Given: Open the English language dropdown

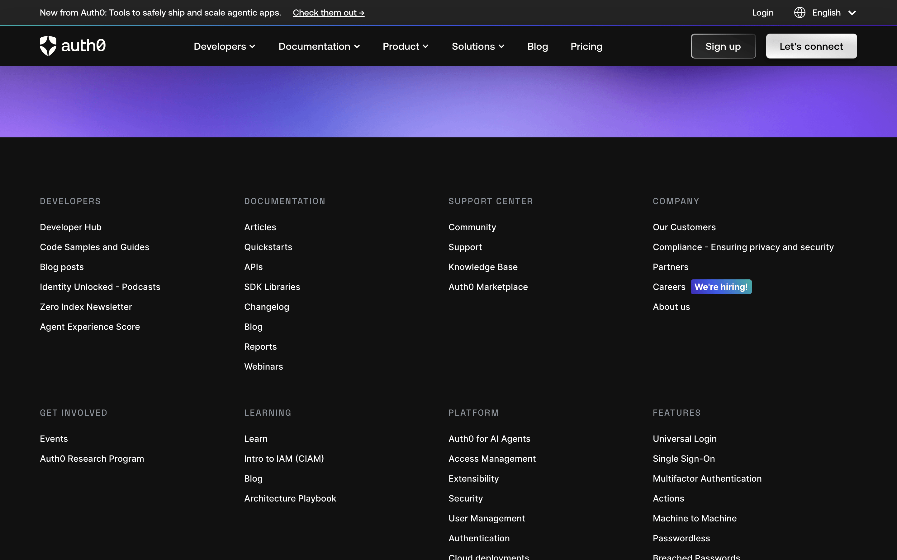Looking at the screenshot, I should (833, 12).
